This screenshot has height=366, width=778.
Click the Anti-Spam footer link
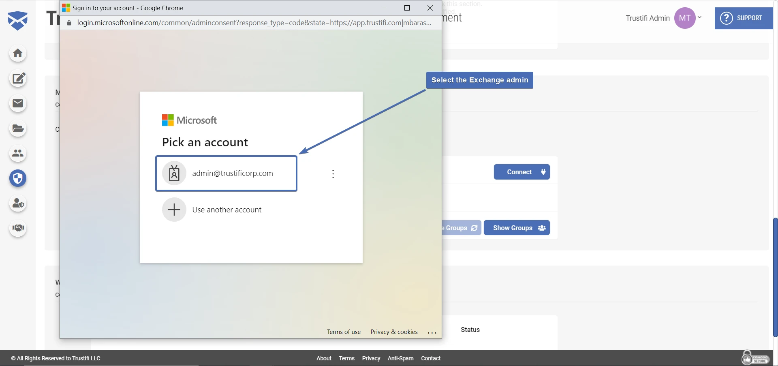coord(400,358)
